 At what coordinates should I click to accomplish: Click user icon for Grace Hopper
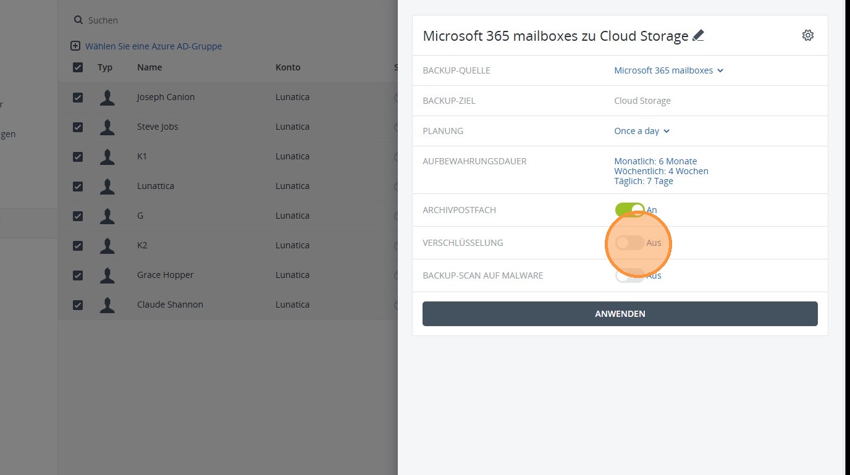[107, 275]
